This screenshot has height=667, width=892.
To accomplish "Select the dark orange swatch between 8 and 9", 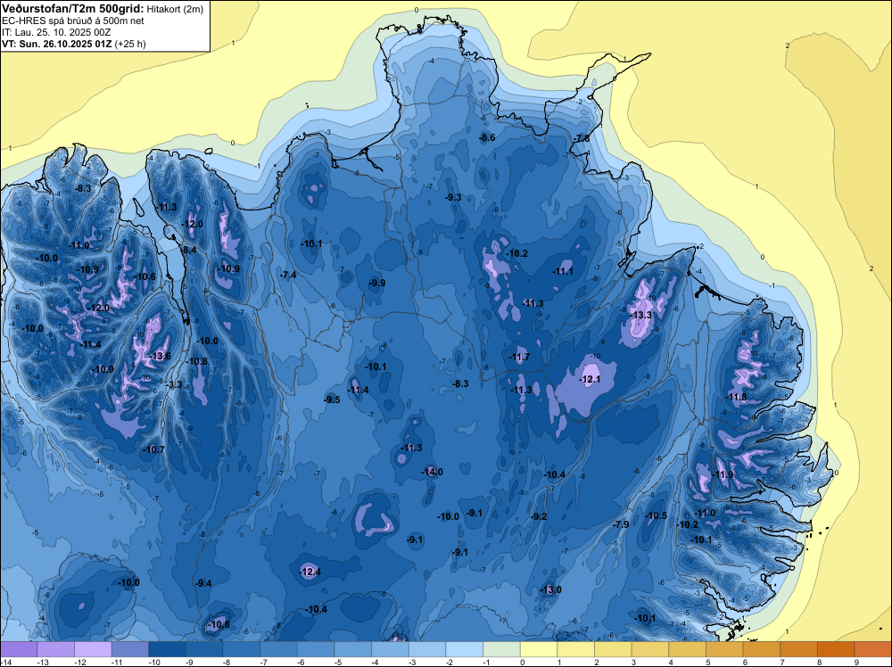I will (836, 649).
